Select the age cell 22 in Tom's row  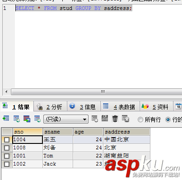[88, 156]
